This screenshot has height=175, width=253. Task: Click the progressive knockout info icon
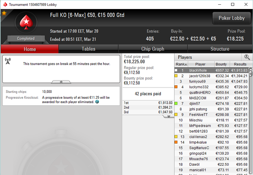97,102
